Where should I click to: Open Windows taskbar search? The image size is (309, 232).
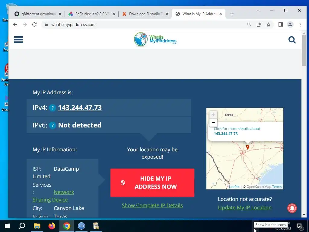pos(22,226)
